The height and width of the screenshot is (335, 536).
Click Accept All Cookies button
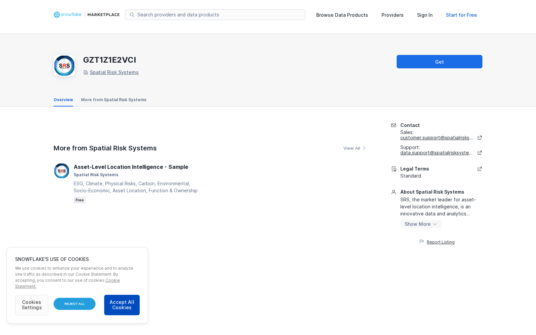click(x=122, y=305)
